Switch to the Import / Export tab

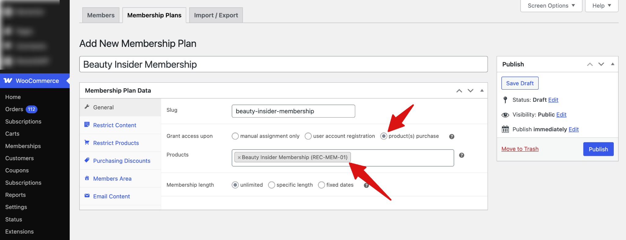pyautogui.click(x=216, y=15)
